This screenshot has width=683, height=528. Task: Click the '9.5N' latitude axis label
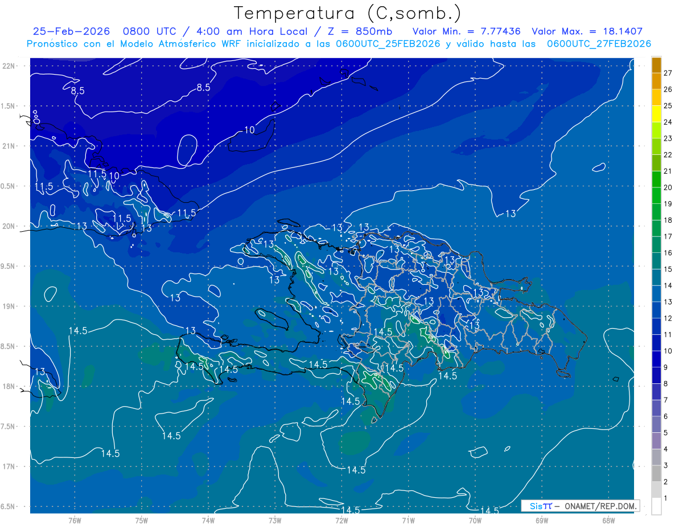click(8, 266)
